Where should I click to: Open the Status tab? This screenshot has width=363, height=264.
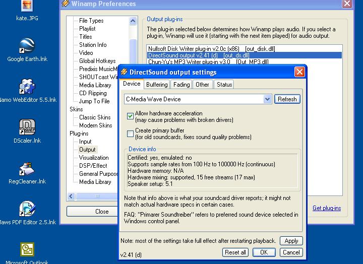[224, 85]
